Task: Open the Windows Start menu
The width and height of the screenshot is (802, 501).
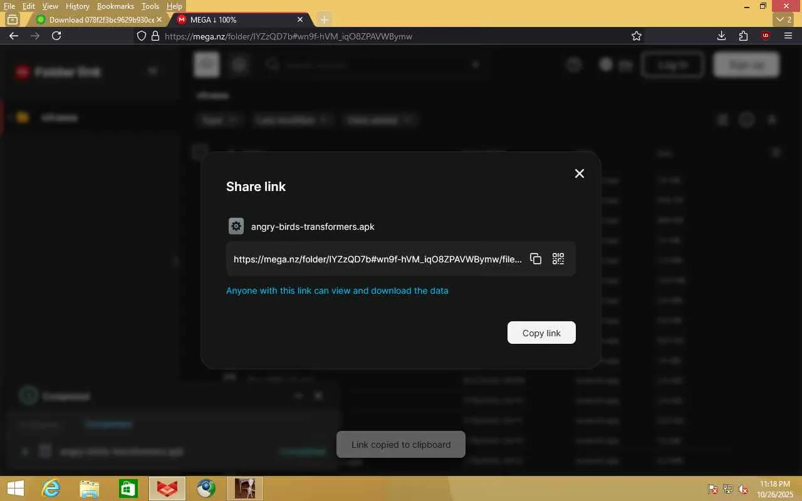Action: (16, 488)
